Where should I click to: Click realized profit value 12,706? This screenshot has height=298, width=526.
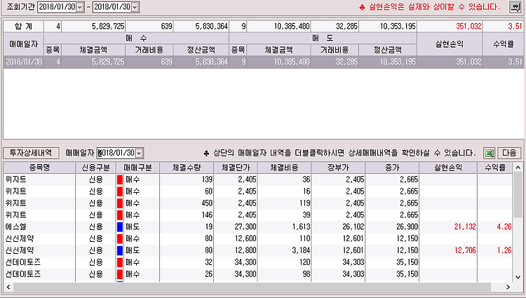[465, 250]
